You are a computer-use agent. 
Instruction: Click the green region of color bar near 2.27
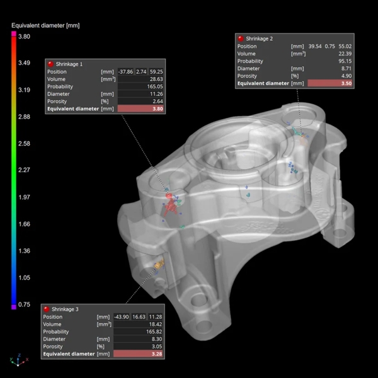[x=14, y=170]
